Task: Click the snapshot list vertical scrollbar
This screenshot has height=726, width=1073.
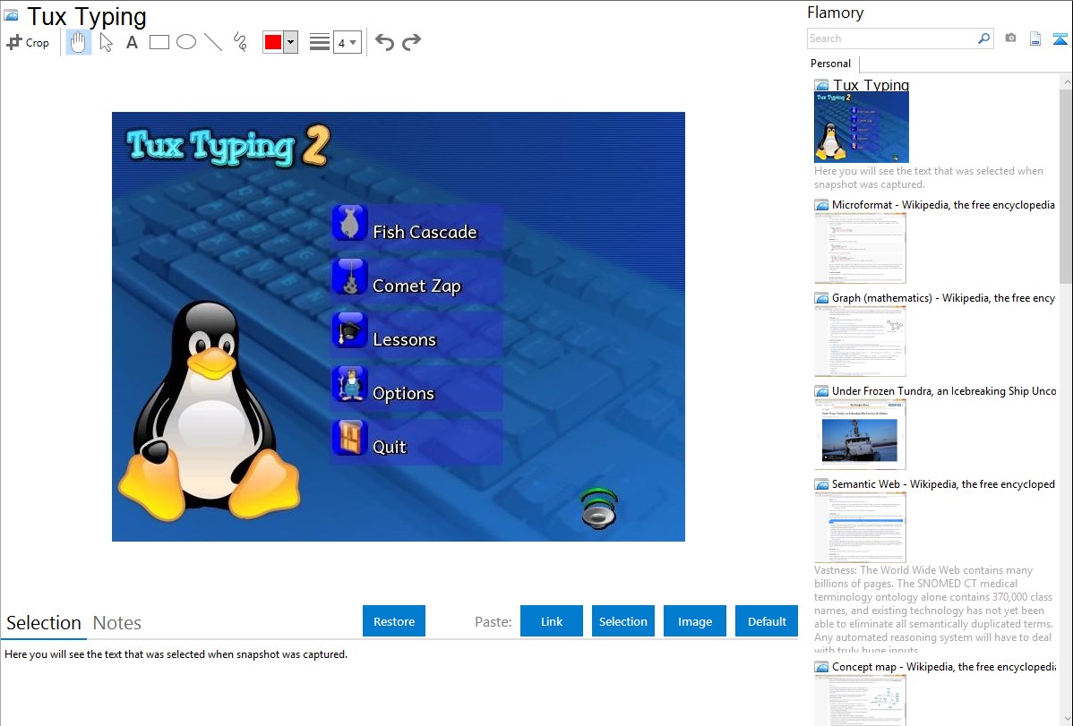Action: (x=1066, y=184)
